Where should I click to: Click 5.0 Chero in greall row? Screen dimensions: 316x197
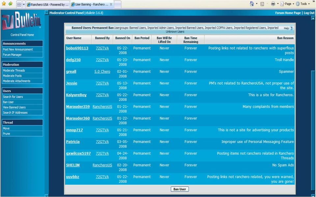pos(102,71)
